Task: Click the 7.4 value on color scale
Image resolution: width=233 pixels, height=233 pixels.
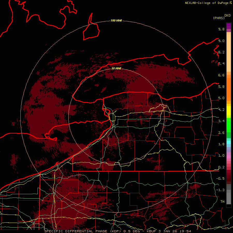Action: [221, 64]
